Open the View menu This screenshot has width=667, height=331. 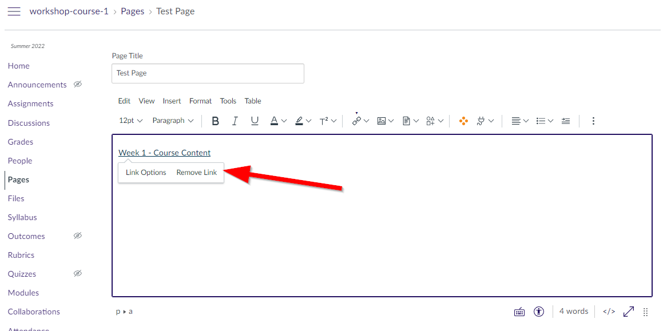tap(147, 101)
